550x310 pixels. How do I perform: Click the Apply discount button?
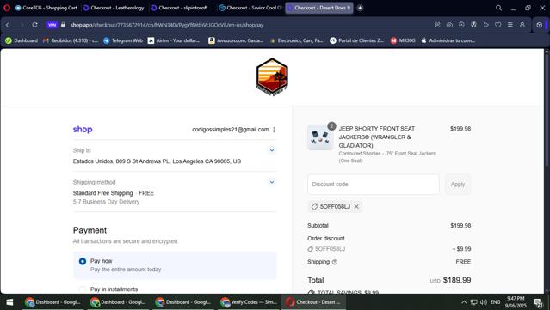click(458, 185)
